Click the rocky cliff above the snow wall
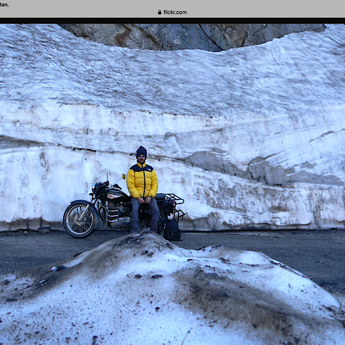 coord(190,34)
